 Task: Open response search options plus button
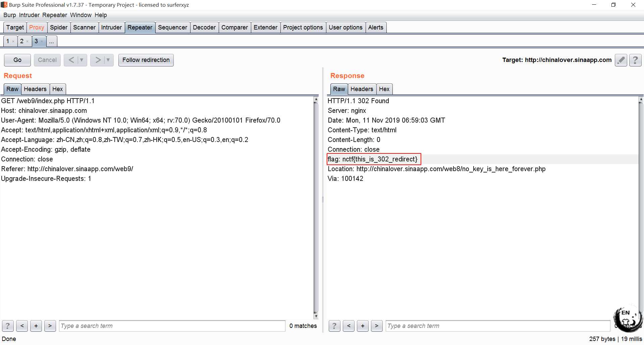click(x=363, y=326)
